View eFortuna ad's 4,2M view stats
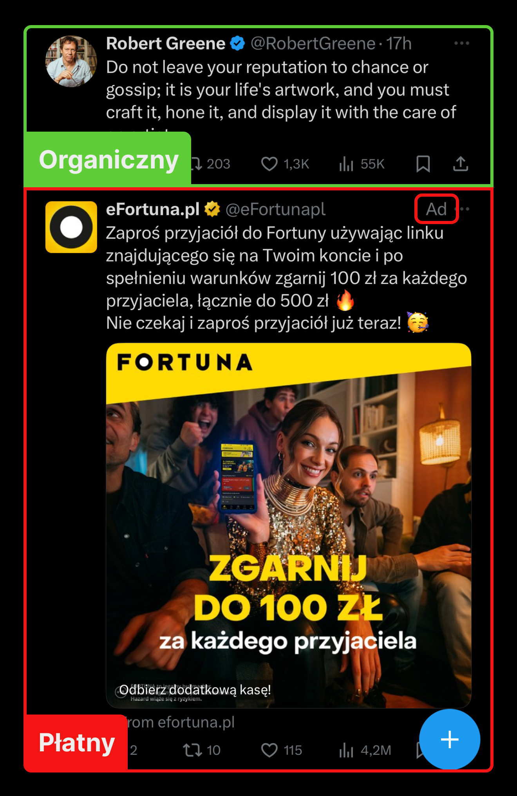517x796 pixels. click(365, 750)
